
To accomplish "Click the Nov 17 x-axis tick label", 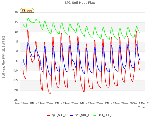I will pos(19,103).
